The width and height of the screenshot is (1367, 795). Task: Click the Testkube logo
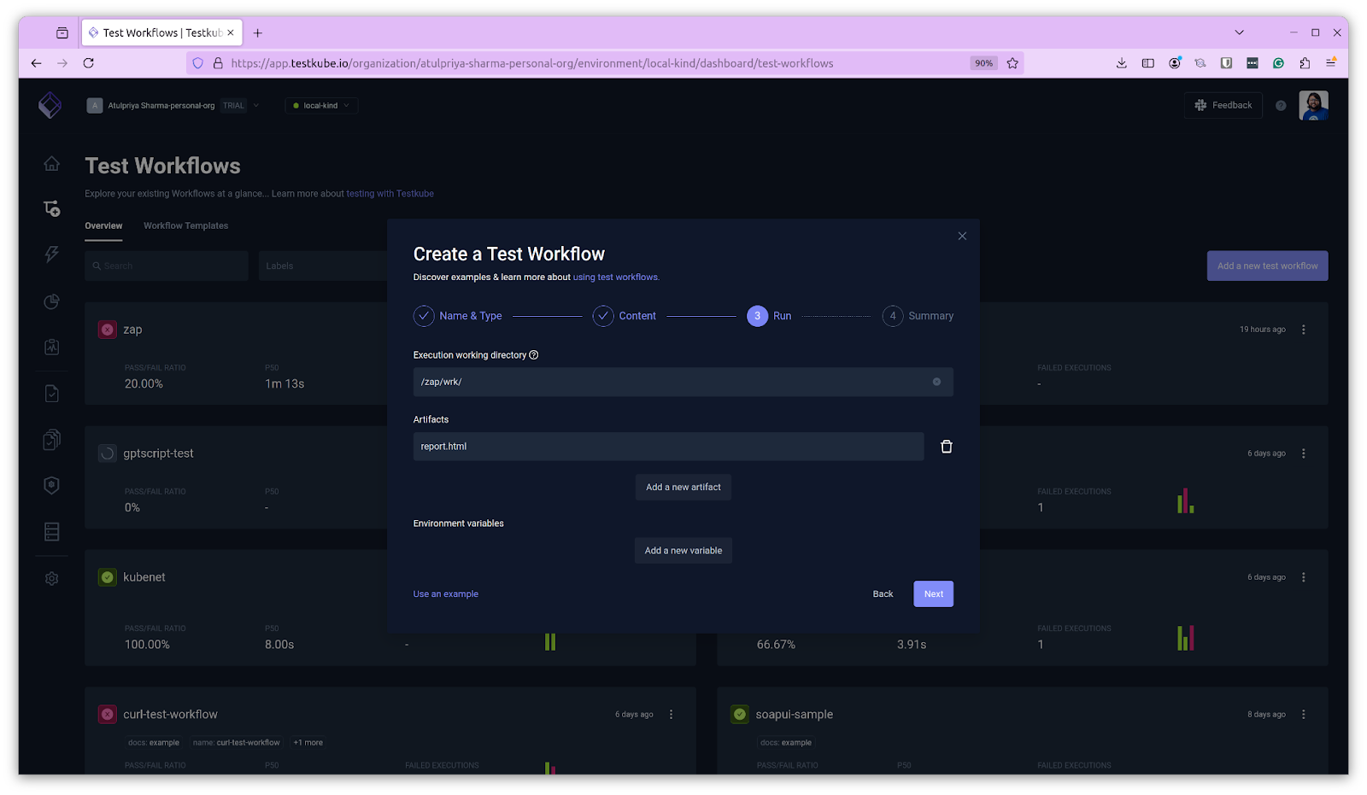50,105
